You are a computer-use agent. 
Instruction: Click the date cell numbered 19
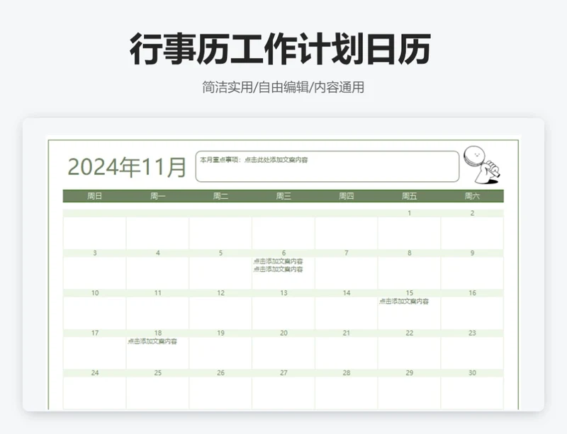pos(220,333)
